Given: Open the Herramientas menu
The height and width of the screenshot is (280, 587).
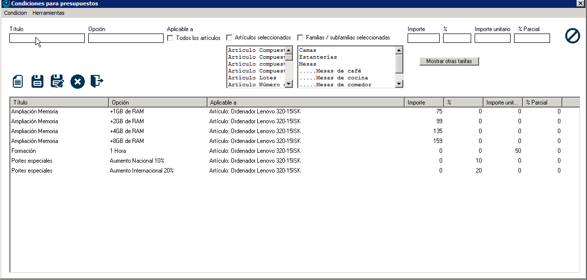Looking at the screenshot, I should coord(48,13).
